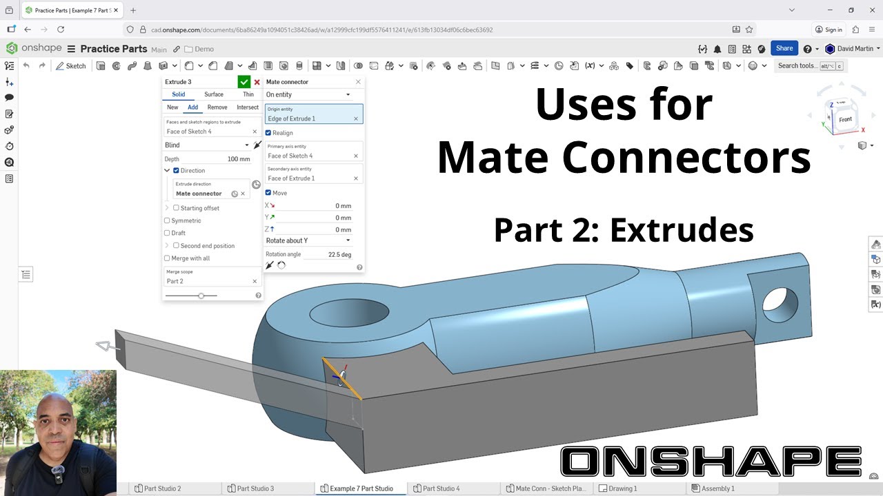The height and width of the screenshot is (496, 883).
Task: Uncheck the Realign checkbox
Action: 268,133
